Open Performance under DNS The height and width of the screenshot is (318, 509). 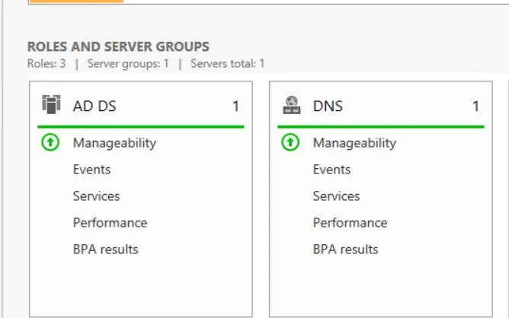[350, 222]
